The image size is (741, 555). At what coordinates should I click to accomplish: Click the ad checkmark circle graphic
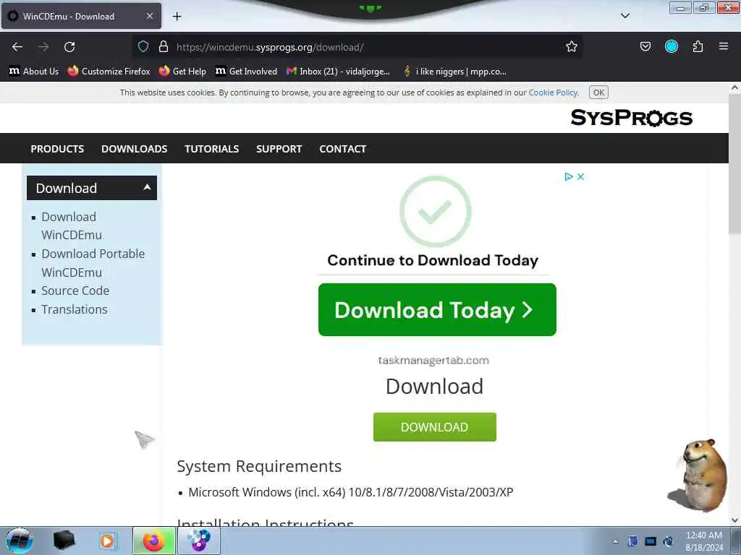[435, 212]
